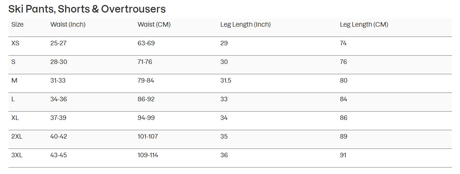Click the 79-84 waist CM cell
Screen dimensions: 460x174
146,81
